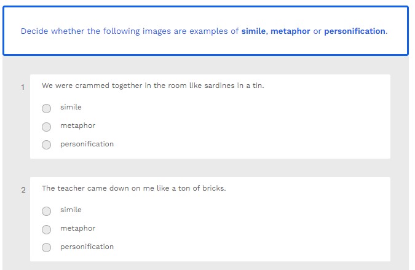Pick metaphor radio button for question 2
The image size is (415, 270).
click(47, 229)
